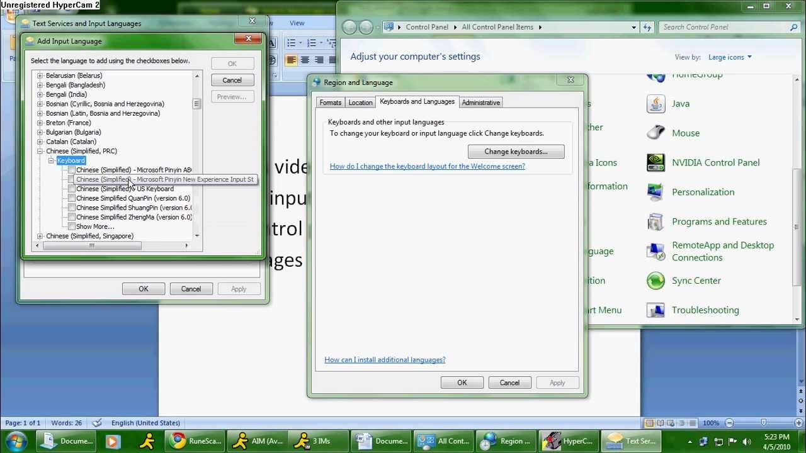Switch to the AIM taskbar button

pos(258,441)
